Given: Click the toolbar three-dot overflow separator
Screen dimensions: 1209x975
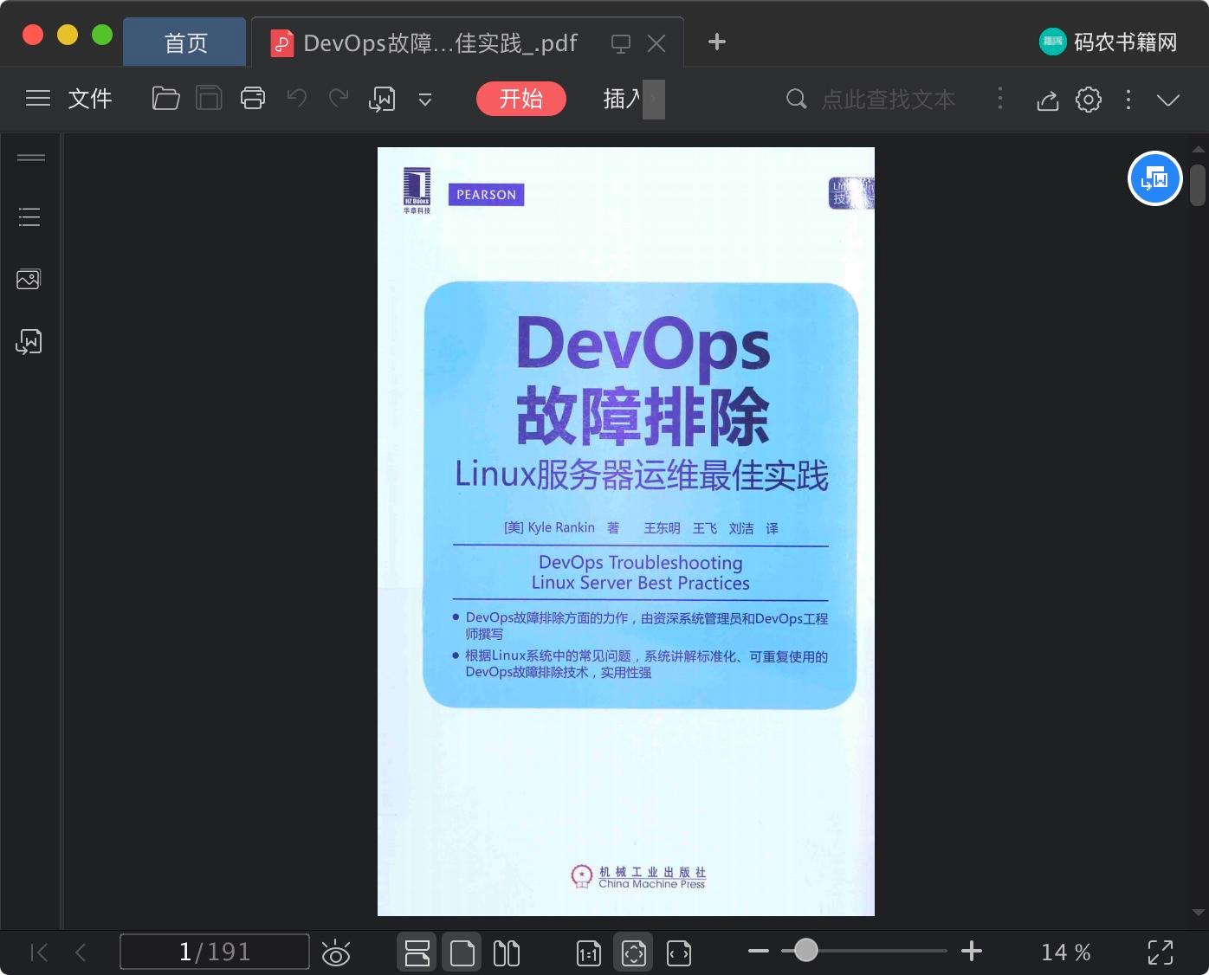Looking at the screenshot, I should [x=1000, y=99].
